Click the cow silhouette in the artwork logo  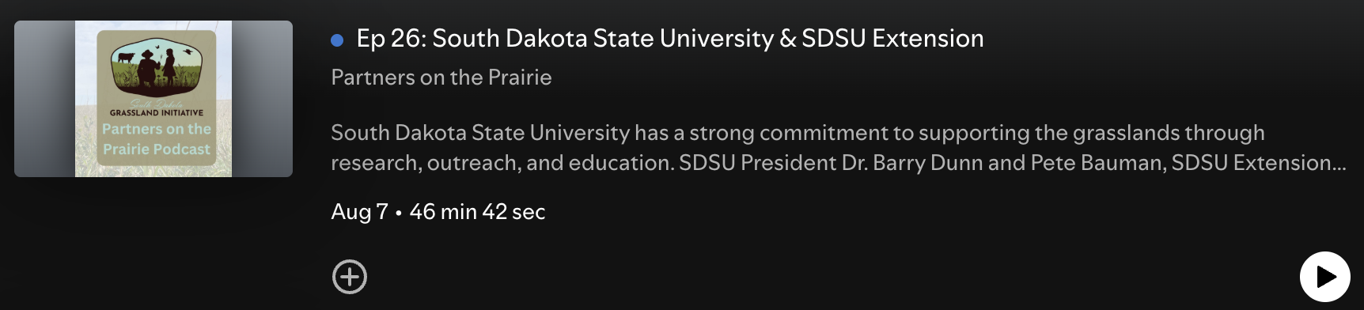point(126,57)
